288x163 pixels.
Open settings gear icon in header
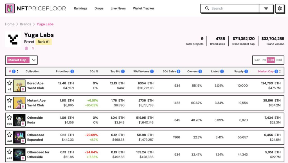[x=280, y=8]
